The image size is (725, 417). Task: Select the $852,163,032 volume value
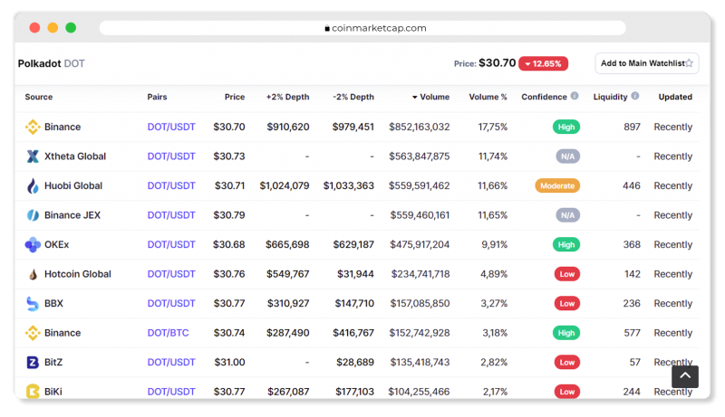point(419,127)
